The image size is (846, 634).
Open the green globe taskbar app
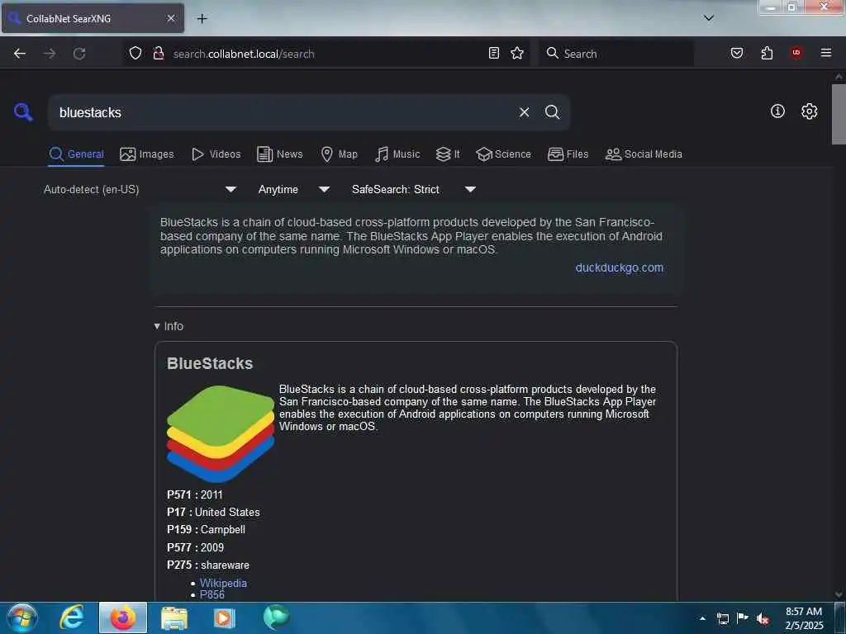coord(276,617)
